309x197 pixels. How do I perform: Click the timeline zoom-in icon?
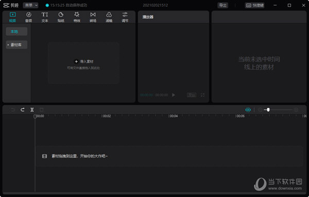(296, 110)
